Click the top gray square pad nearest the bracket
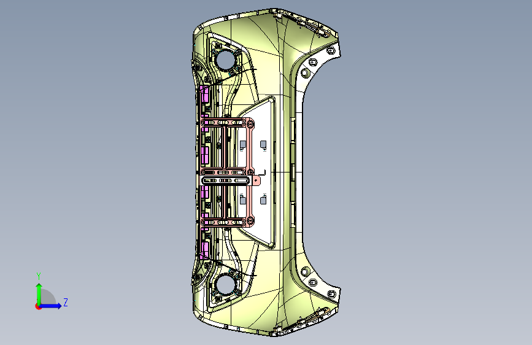This screenshot has width=532, height=345. pyautogui.click(x=243, y=145)
